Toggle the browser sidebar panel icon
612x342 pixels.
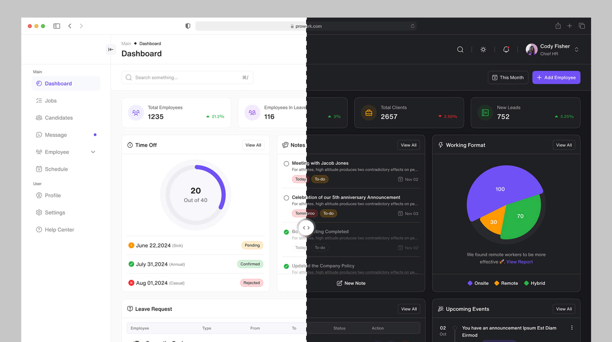tap(57, 26)
